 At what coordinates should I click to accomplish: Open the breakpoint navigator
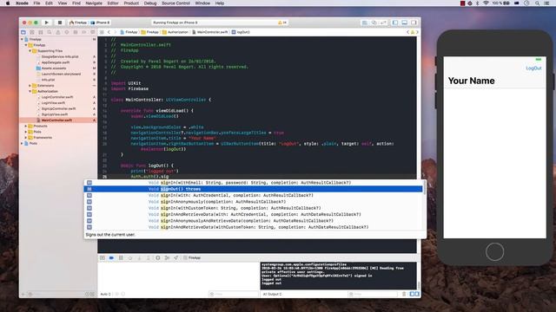84,32
